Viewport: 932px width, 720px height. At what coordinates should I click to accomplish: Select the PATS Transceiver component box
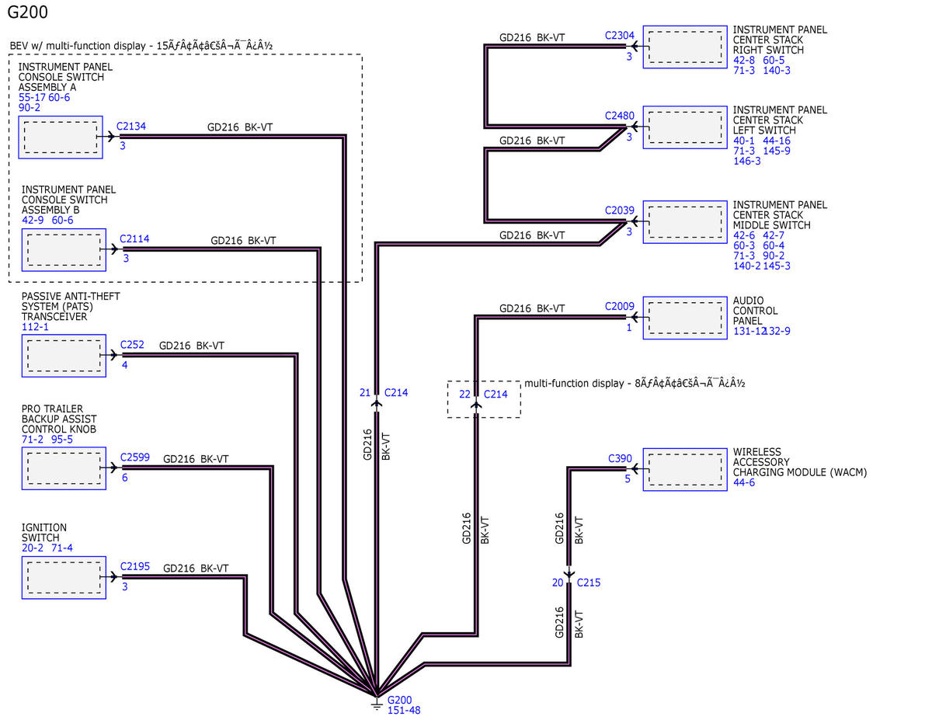[x=64, y=357]
